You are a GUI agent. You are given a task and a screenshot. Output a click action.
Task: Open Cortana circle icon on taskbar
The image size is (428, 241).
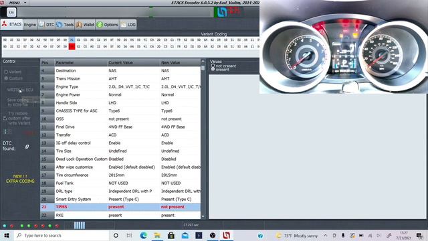click(x=116, y=236)
